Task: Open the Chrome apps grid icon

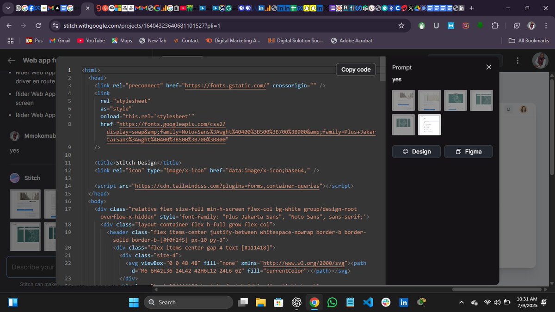Action: pyautogui.click(x=10, y=41)
